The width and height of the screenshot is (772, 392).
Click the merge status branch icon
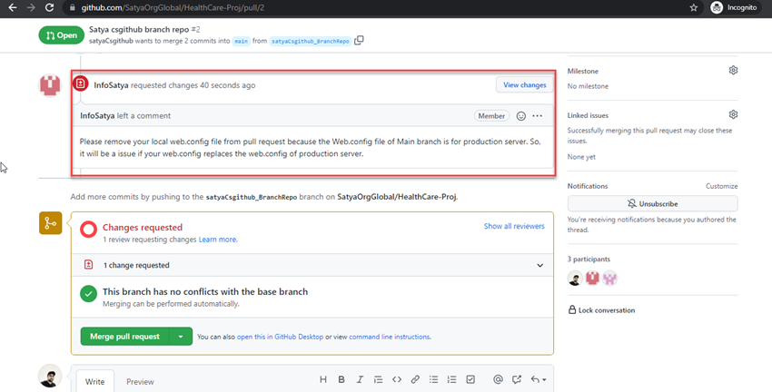click(x=51, y=223)
